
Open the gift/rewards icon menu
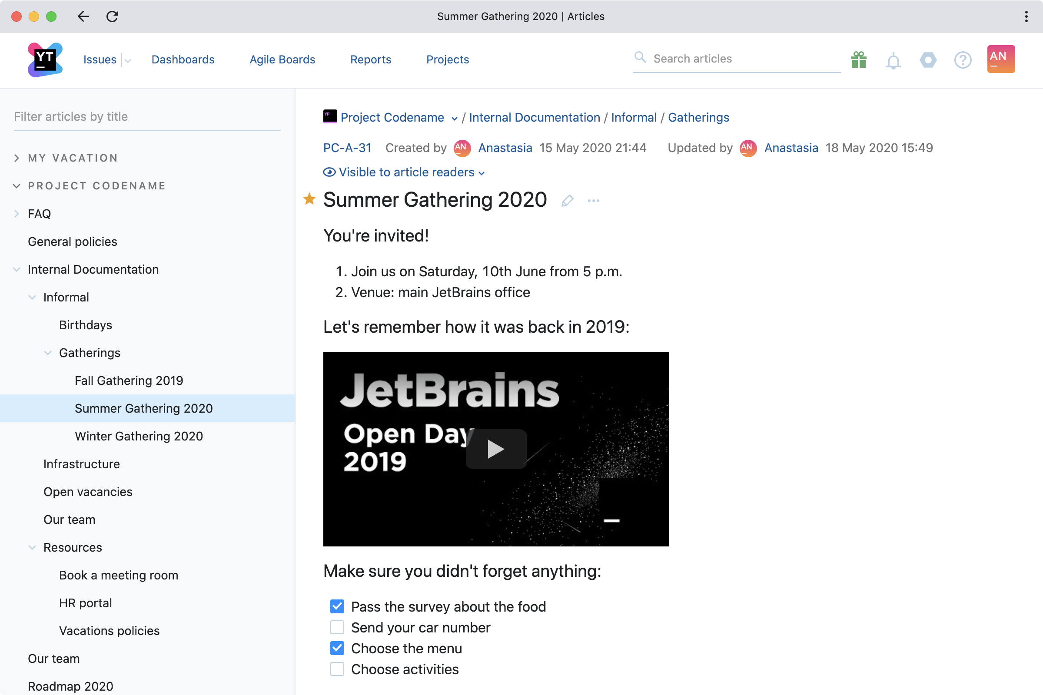coord(858,60)
